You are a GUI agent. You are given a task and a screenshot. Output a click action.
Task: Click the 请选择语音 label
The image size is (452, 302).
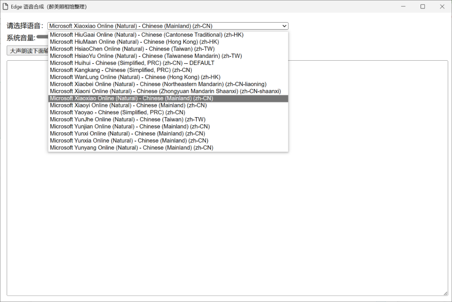coord(25,26)
